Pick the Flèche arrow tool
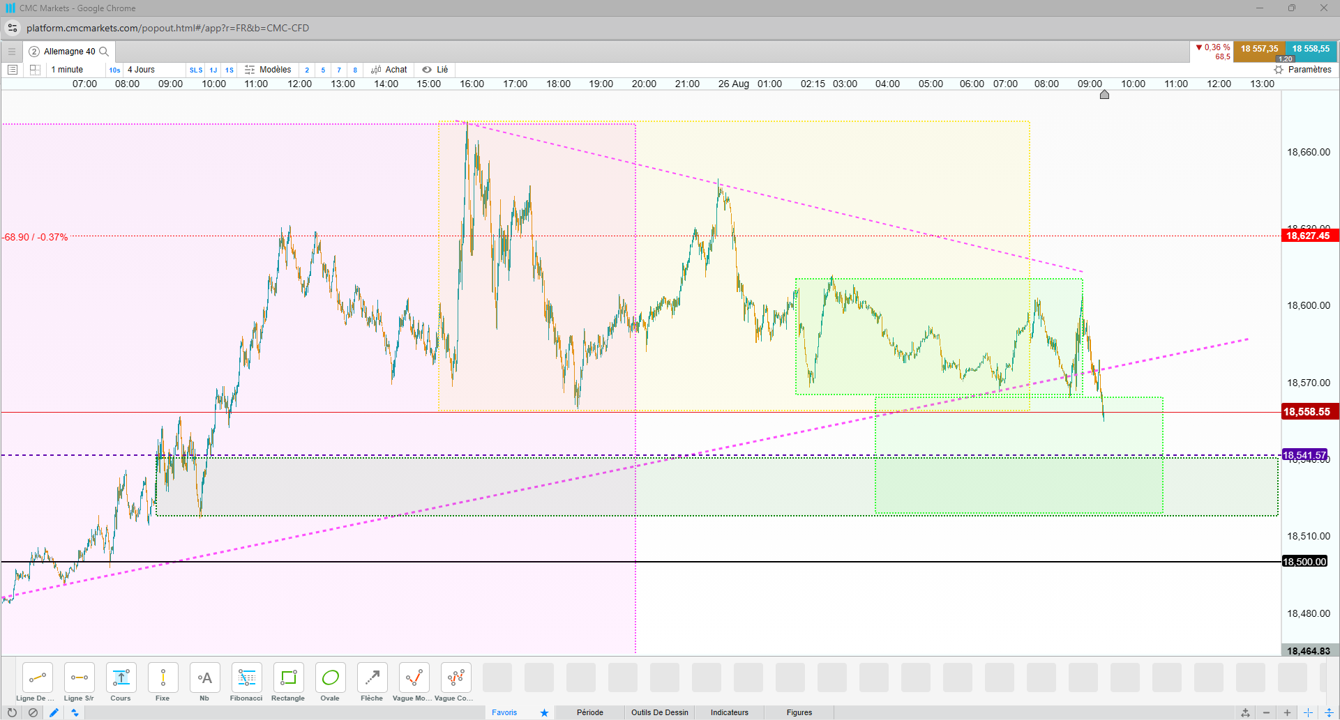The image size is (1340, 720). click(372, 682)
